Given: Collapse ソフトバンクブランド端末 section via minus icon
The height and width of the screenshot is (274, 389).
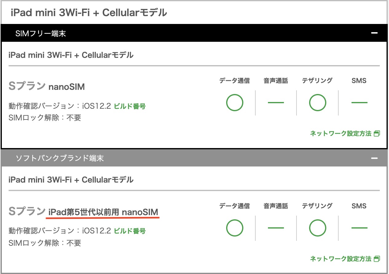Looking at the screenshot, I should coord(374,158).
